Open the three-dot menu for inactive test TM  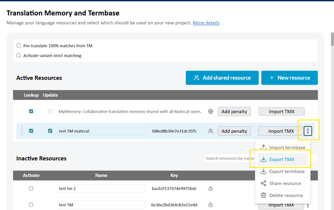(308, 205)
